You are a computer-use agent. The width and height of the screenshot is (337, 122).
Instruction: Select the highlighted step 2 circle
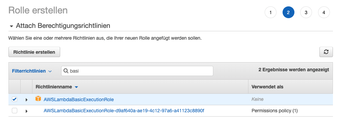tap(288, 12)
